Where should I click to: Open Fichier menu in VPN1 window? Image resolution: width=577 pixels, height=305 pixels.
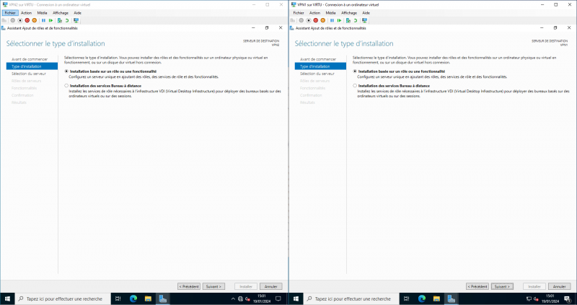point(299,13)
